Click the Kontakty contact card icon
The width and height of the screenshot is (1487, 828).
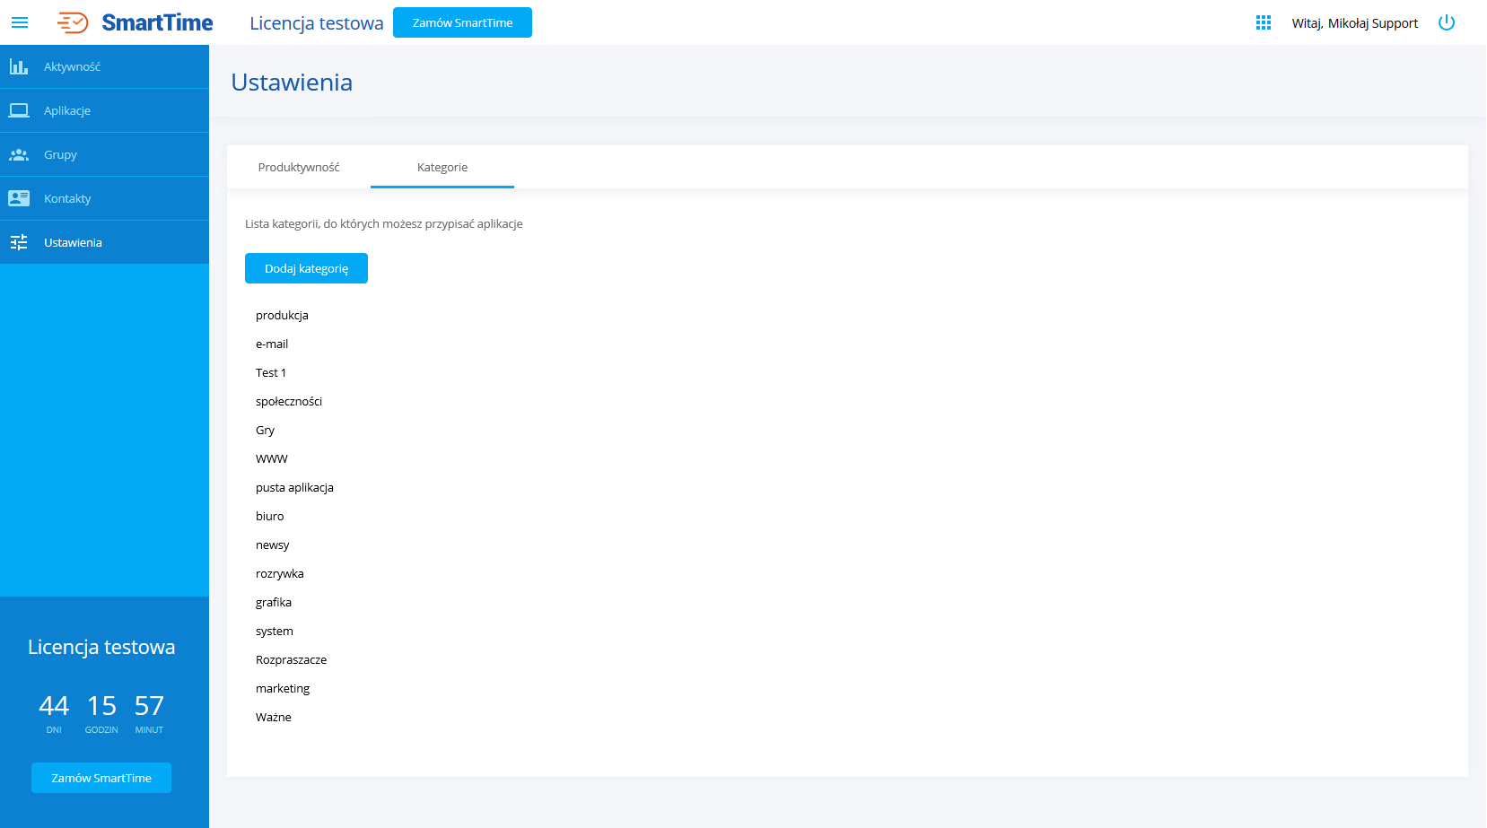[x=18, y=197]
